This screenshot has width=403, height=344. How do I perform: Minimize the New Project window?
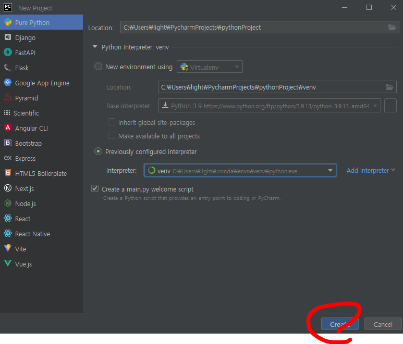(x=345, y=8)
